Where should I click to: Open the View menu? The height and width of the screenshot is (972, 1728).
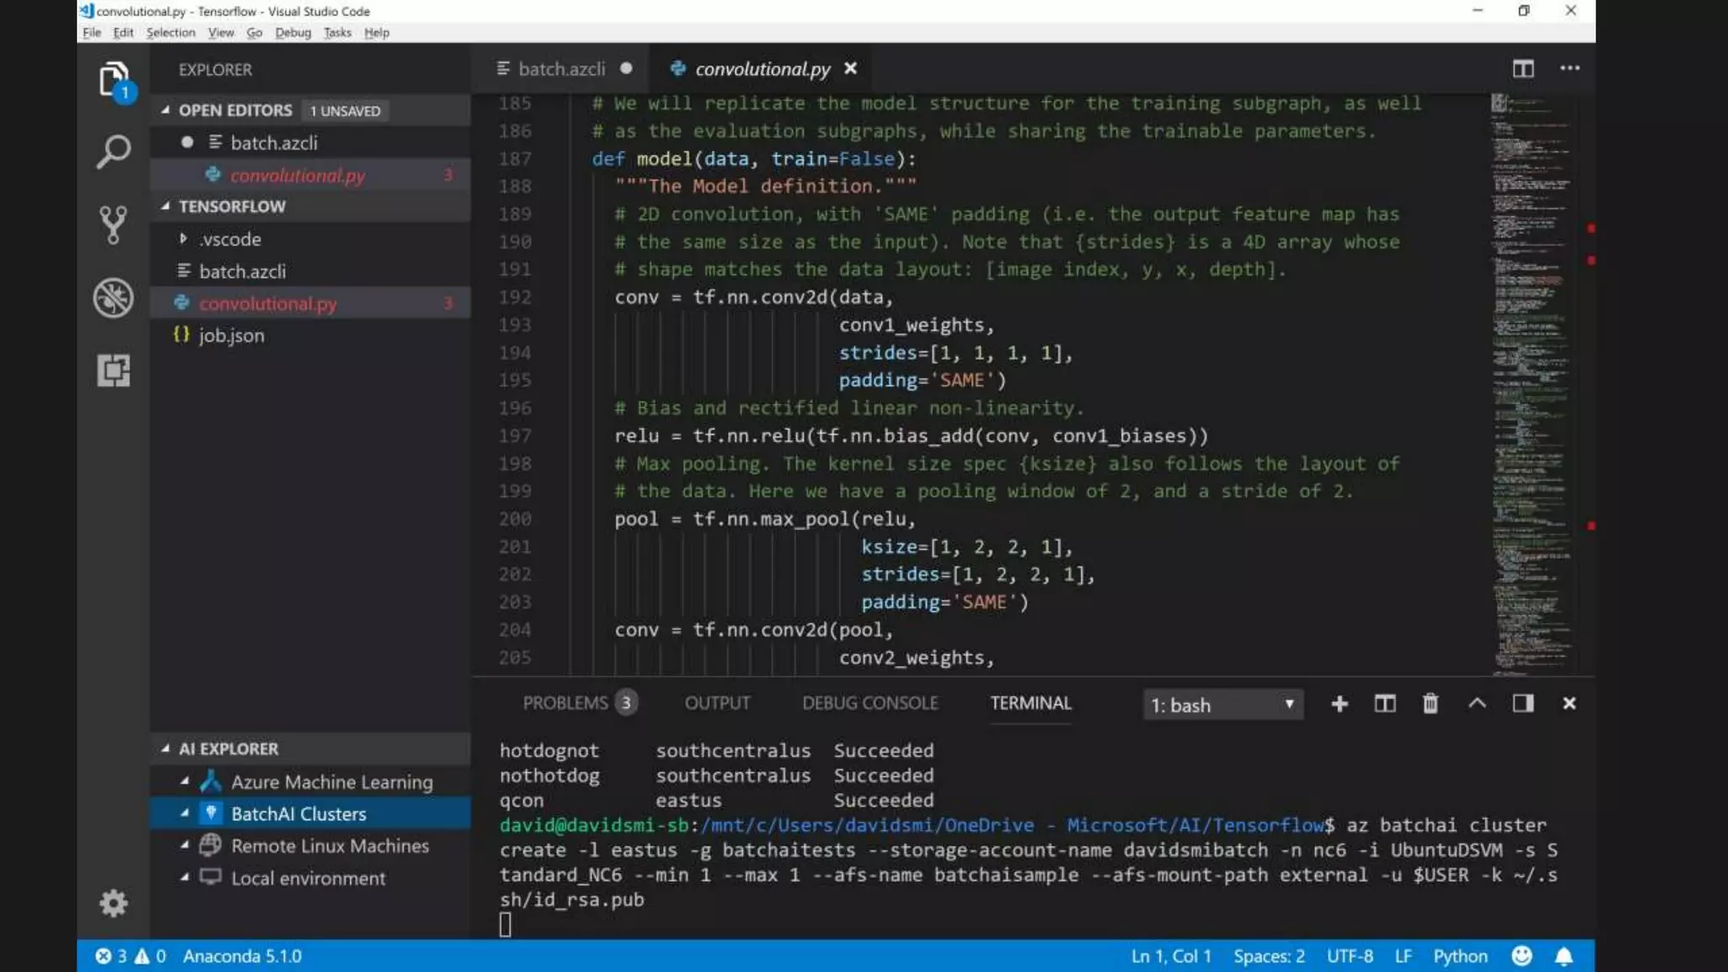tap(221, 32)
